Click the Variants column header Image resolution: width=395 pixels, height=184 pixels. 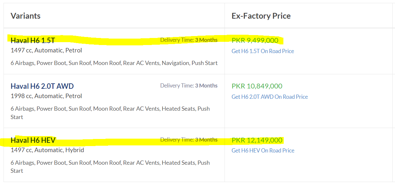25,16
